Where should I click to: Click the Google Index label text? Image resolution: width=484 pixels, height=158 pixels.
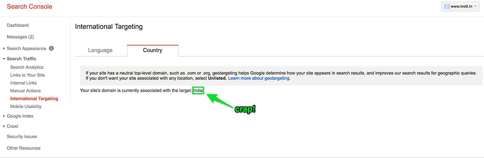pos(20,116)
